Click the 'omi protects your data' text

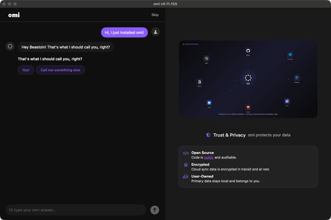(269, 135)
